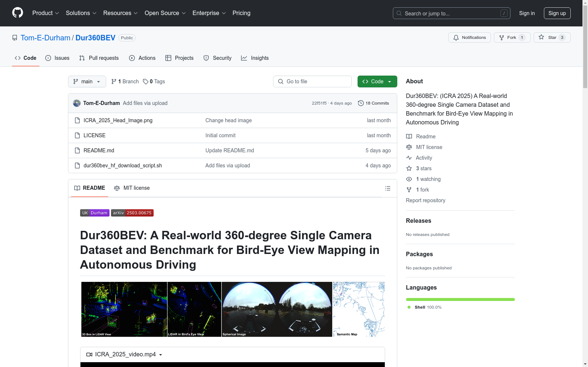
Task: Click the file icon beside ICRA_2025_Head_Image.png
Action: pyautogui.click(x=77, y=120)
